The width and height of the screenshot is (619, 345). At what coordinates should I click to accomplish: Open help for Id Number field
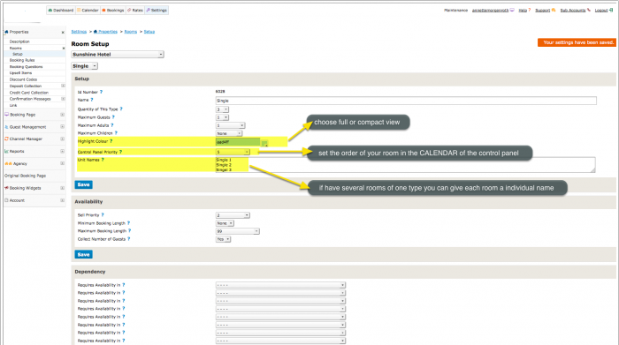(x=101, y=92)
